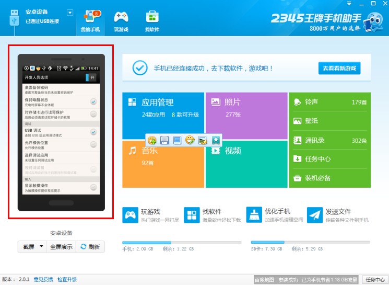
Task: Open the 视频 video tile
Action: pyautogui.click(x=246, y=164)
